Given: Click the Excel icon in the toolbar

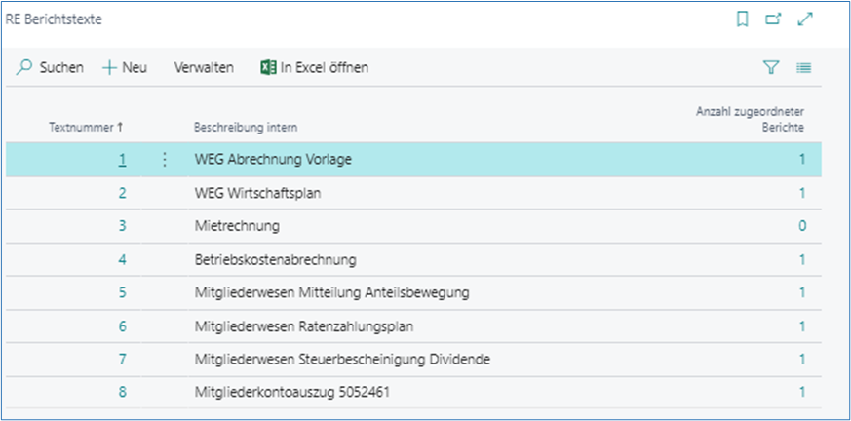Looking at the screenshot, I should click(268, 68).
